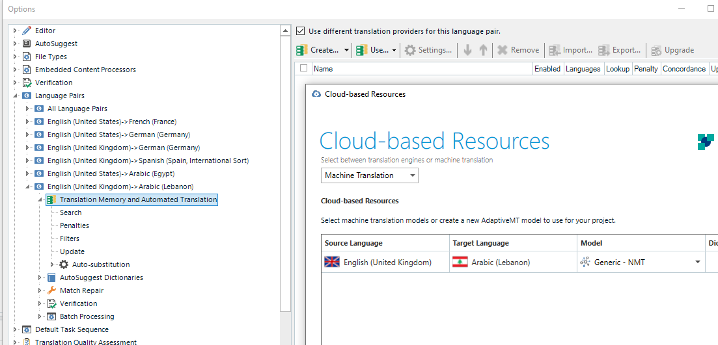Expand the English (United States)->German (Germany) node
This screenshot has width=718, height=345.
[x=27, y=134]
